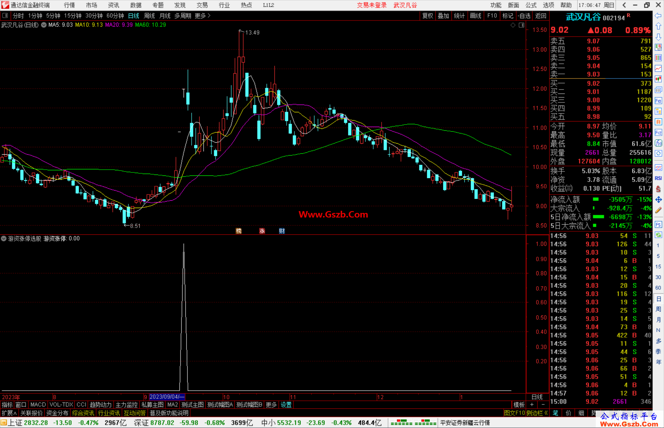Open the candlestick chart sidebar icon

658,79
